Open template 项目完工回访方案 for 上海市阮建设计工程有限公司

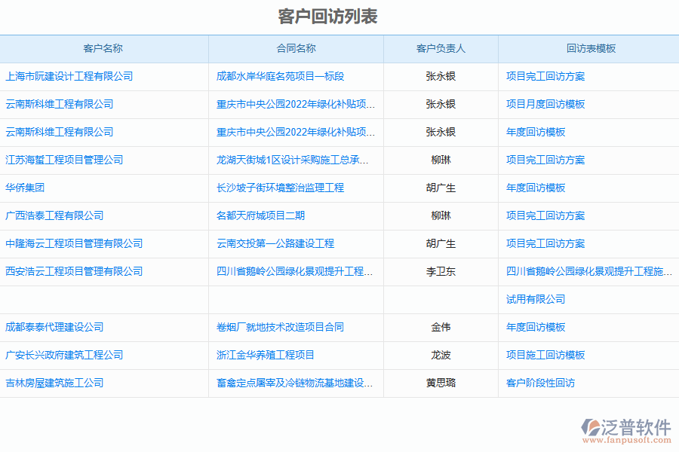(545, 76)
